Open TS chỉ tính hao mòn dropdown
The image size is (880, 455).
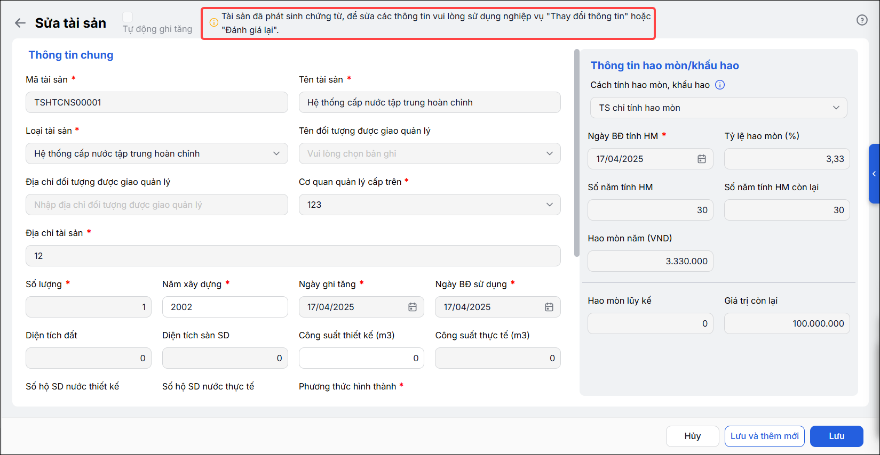(718, 108)
